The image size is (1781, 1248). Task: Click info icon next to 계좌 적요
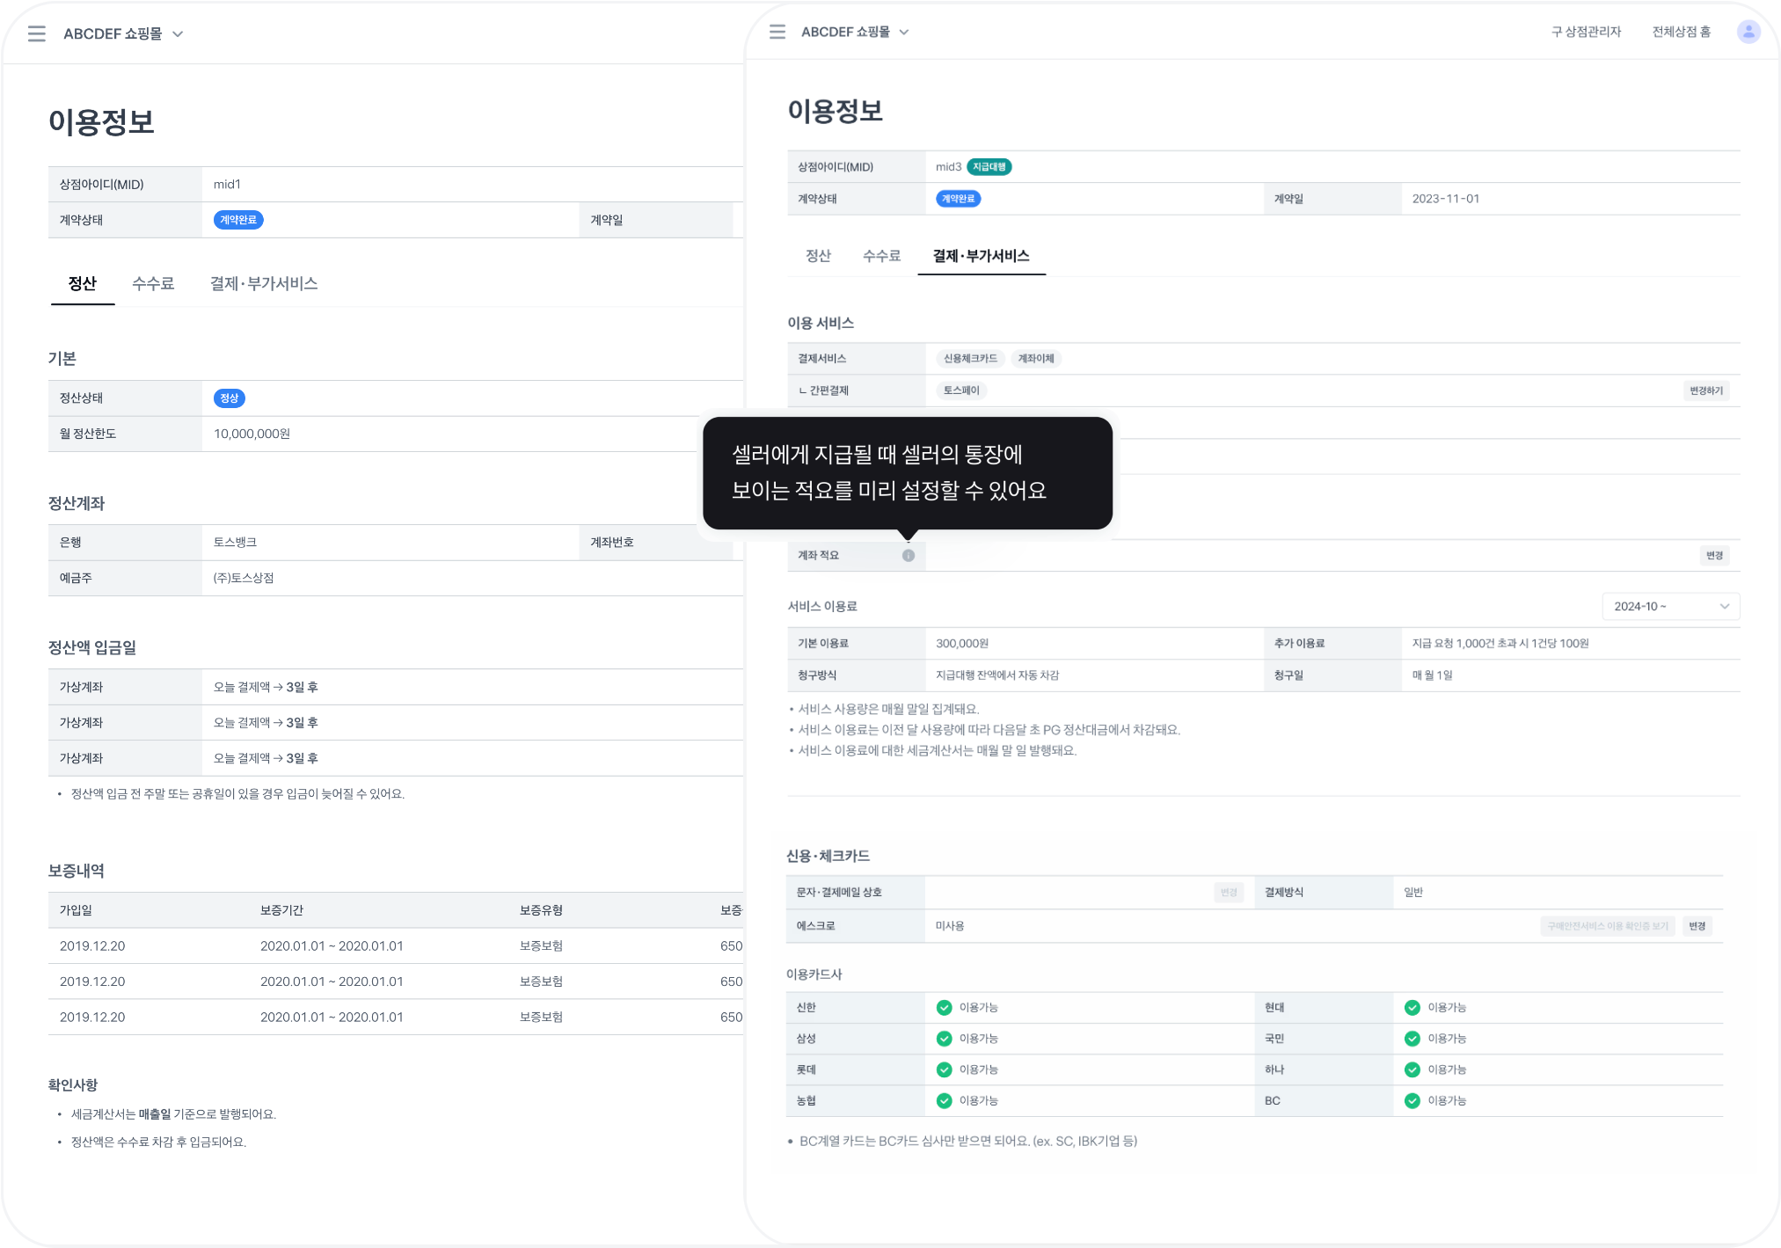point(909,556)
